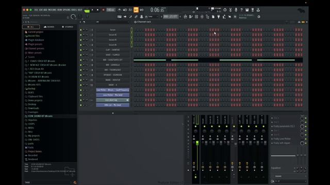Screen dimensions: 330x185
Task: Open the help question mark icon
Action: [x=241, y=10]
